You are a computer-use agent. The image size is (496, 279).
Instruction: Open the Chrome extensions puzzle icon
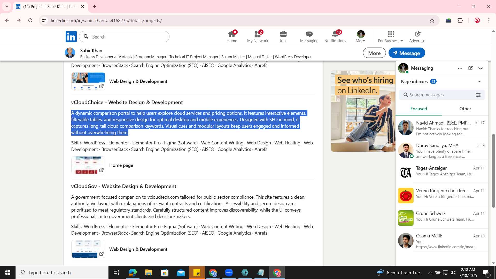[x=460, y=20]
